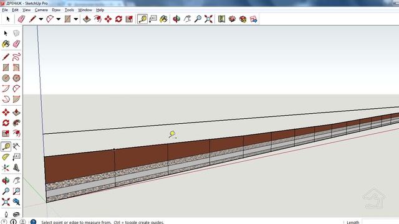Click Make Component icon in left toolbar
The height and width of the screenshot is (224, 399).
[16, 33]
